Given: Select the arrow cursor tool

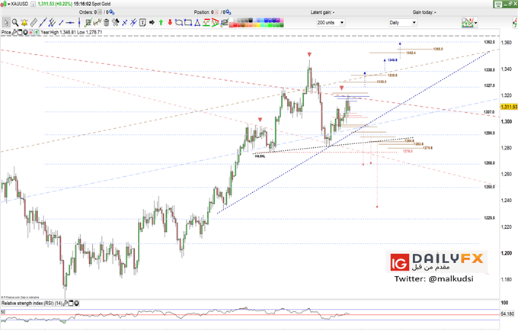Looking at the screenshot, I should [x=6, y=22].
